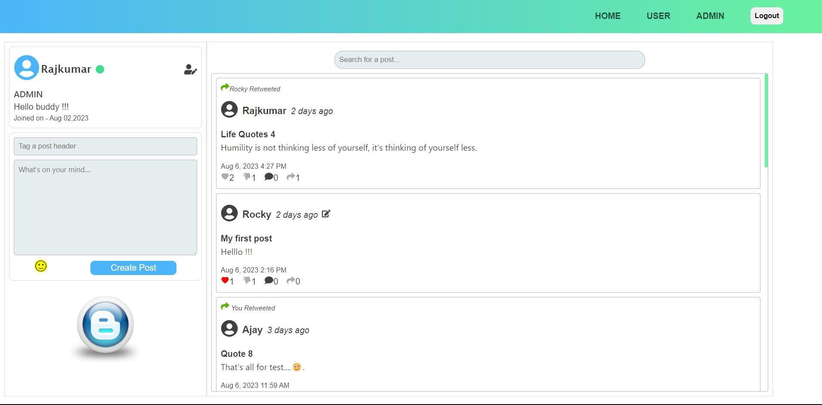Click Rajkumar's blue profile avatar

click(x=26, y=68)
